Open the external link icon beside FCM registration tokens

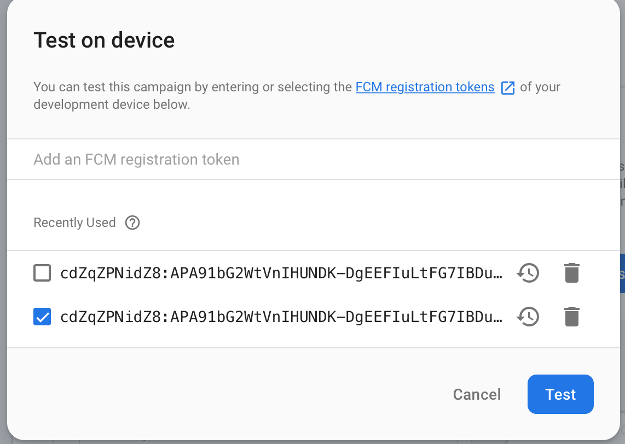click(508, 87)
